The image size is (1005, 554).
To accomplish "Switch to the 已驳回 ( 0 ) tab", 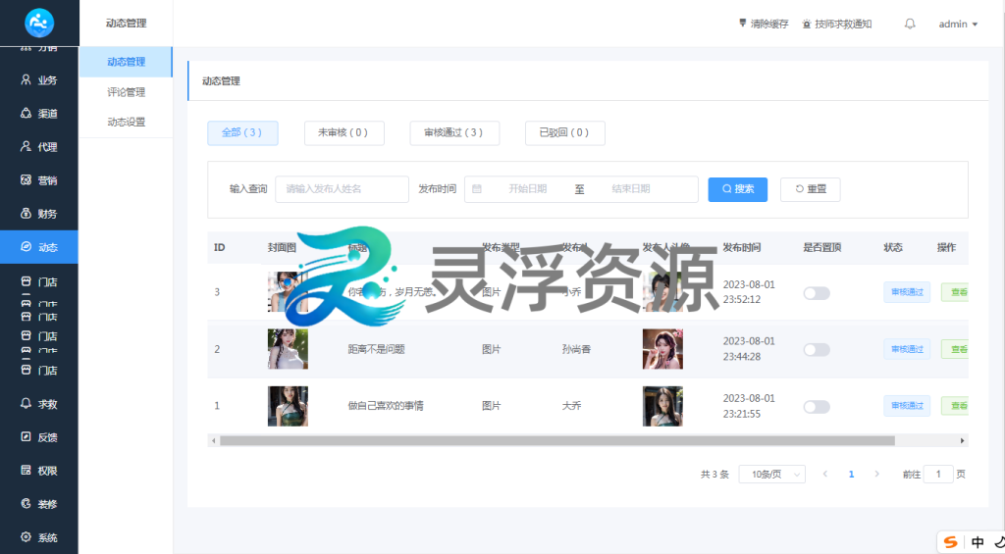I will click(564, 132).
